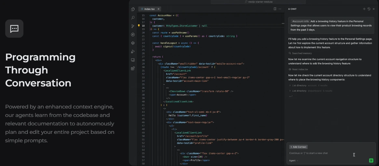Viewport: 379px width, 166px height.
Task: Click 'data-testid="profile-link"' code line
Action: 195,143
